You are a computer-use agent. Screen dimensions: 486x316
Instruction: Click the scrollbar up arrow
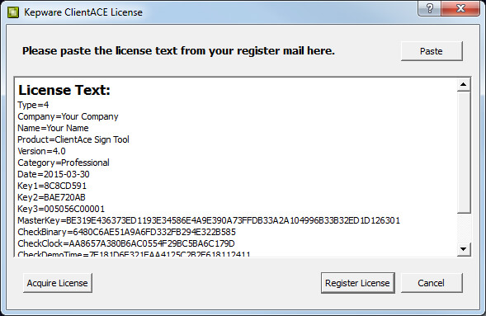(464, 85)
